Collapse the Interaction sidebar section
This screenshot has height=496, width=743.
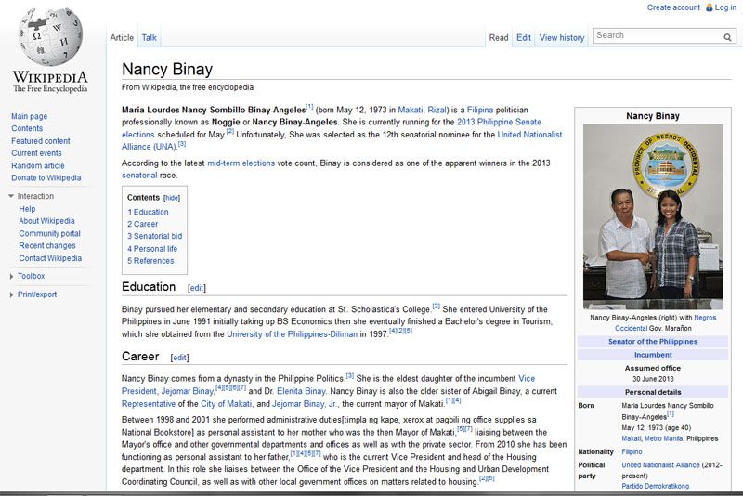[x=11, y=196]
